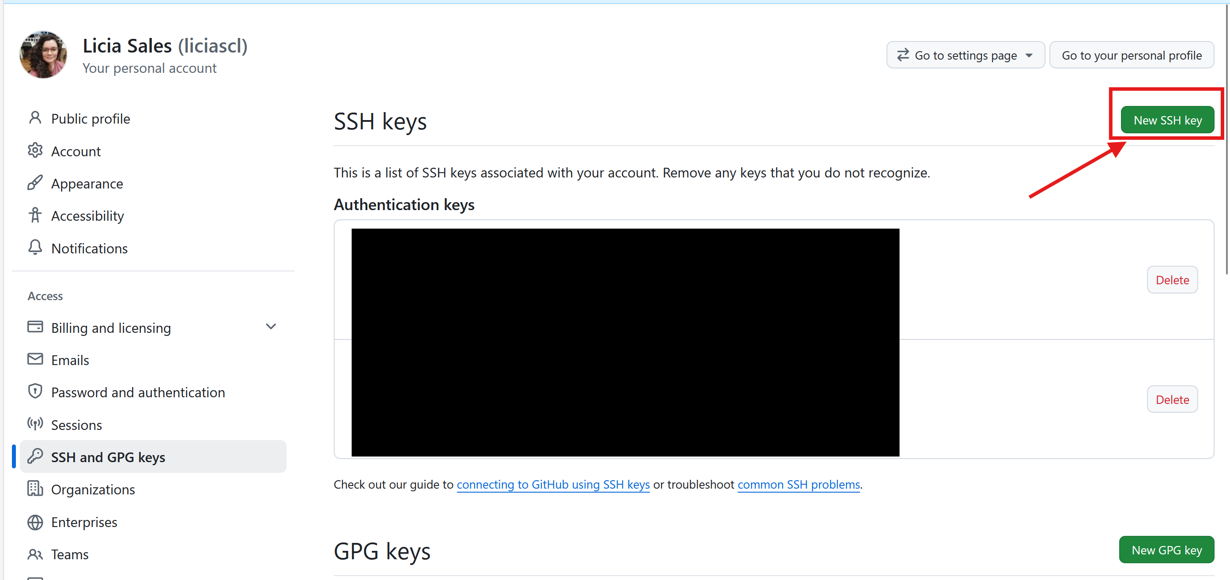Select the Public profile sidebar icon
The image size is (1230, 580).
[x=35, y=118]
